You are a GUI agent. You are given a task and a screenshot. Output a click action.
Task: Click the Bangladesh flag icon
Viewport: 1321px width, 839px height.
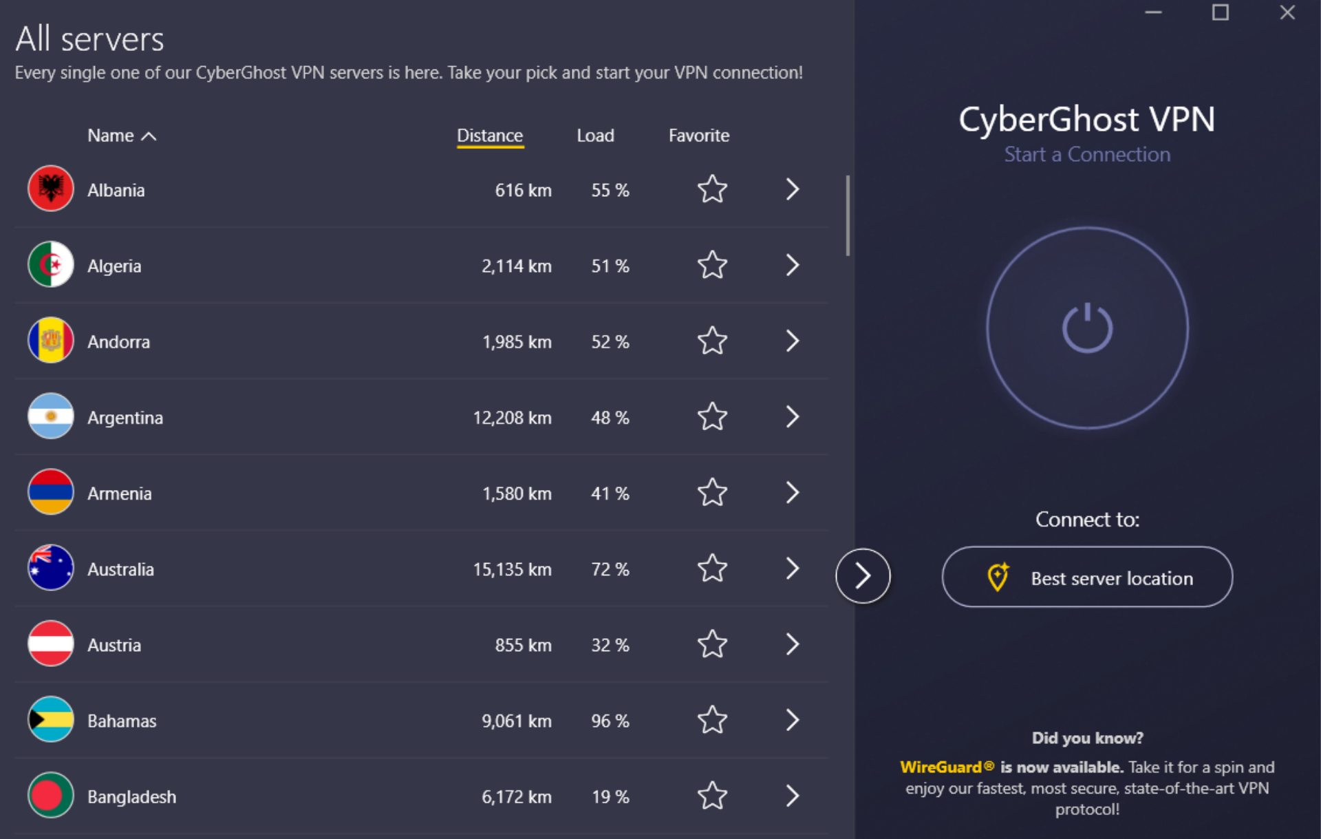click(x=50, y=796)
